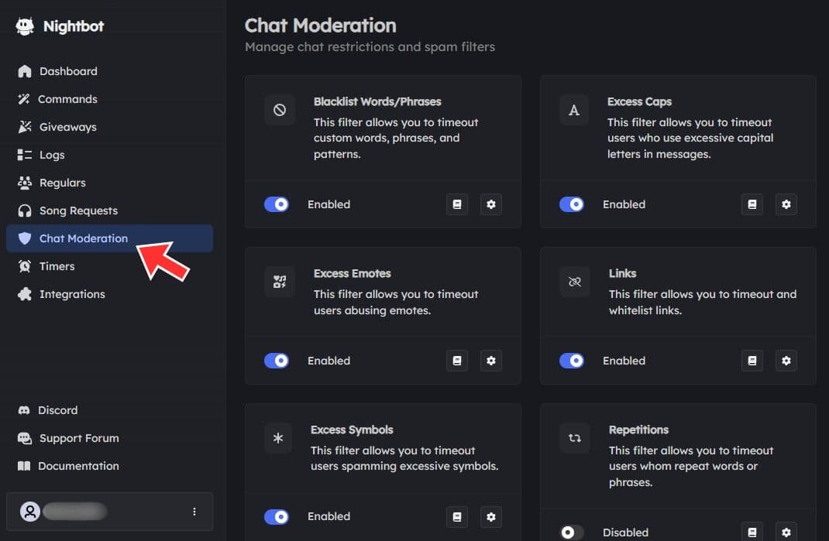Image resolution: width=829 pixels, height=541 pixels.
Task: Click the user account avatar
Action: point(30,512)
